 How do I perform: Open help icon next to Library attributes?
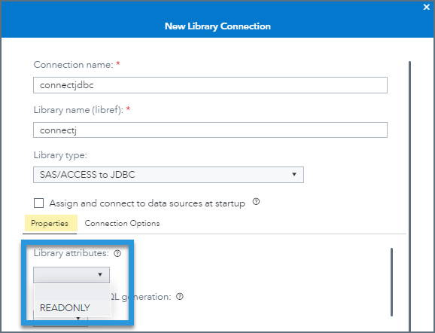click(117, 253)
